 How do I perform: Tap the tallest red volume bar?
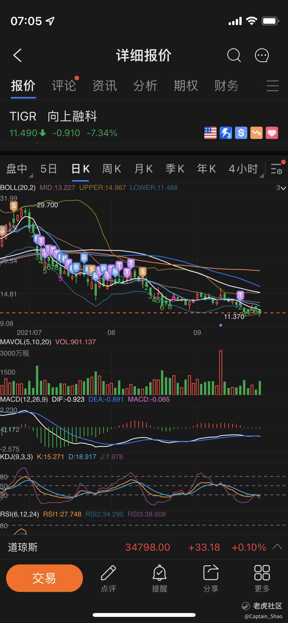[221, 373]
